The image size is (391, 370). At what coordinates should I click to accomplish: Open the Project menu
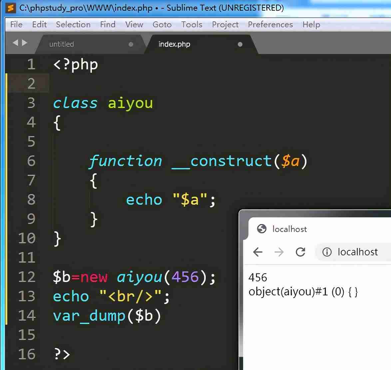point(225,24)
